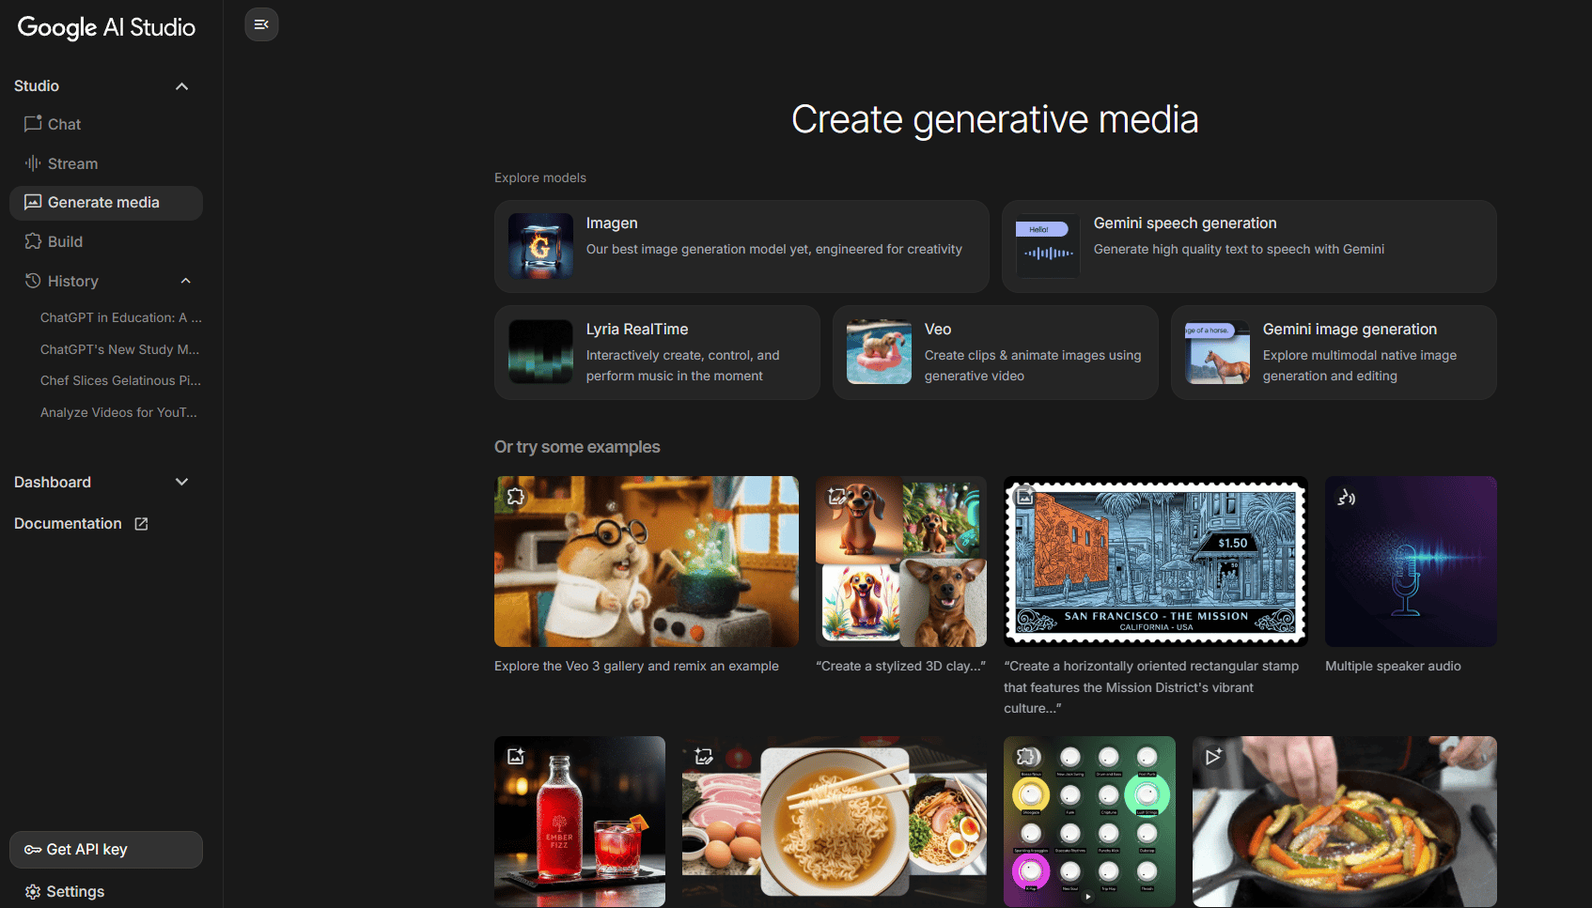1592x908 pixels.
Task: Click the Veo model thumbnail icon
Action: click(879, 352)
